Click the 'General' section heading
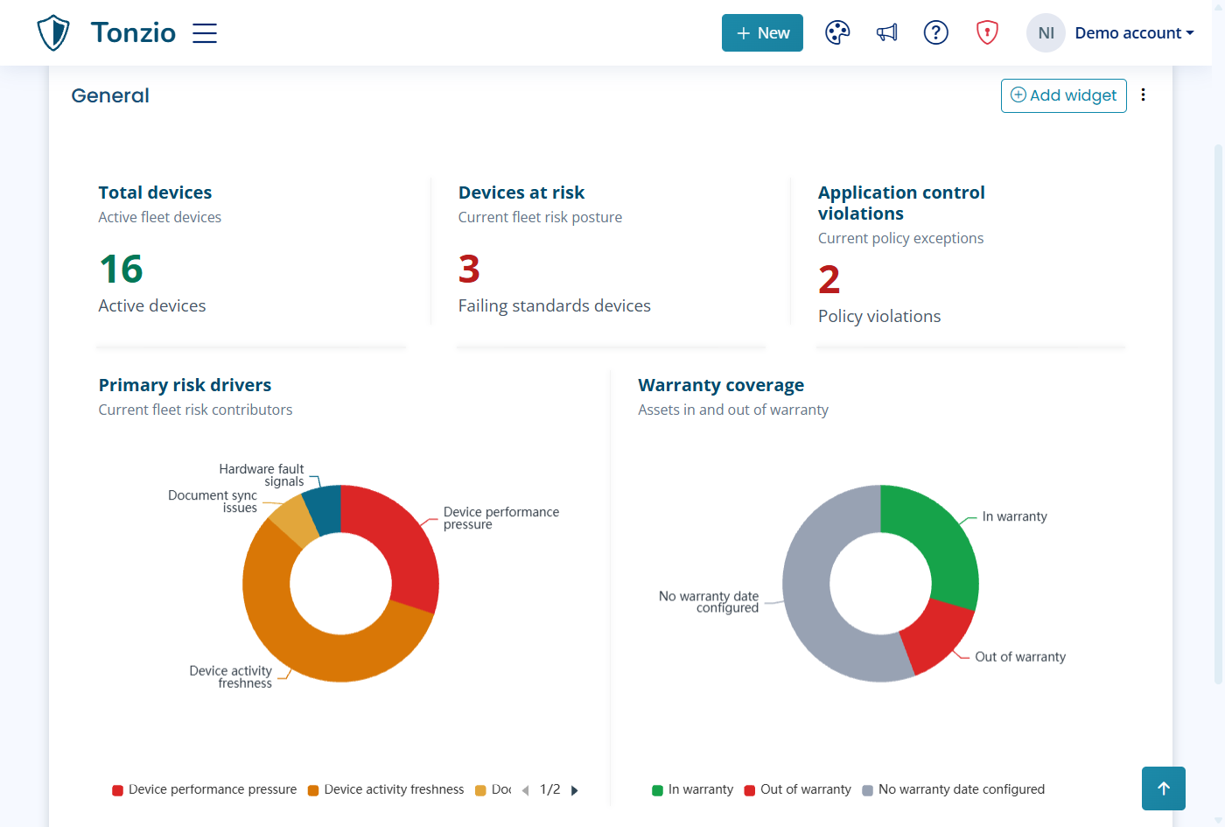This screenshot has width=1225, height=827. click(110, 95)
